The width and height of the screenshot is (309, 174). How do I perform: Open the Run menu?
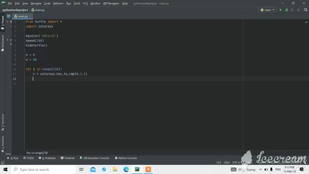pos(69,3)
